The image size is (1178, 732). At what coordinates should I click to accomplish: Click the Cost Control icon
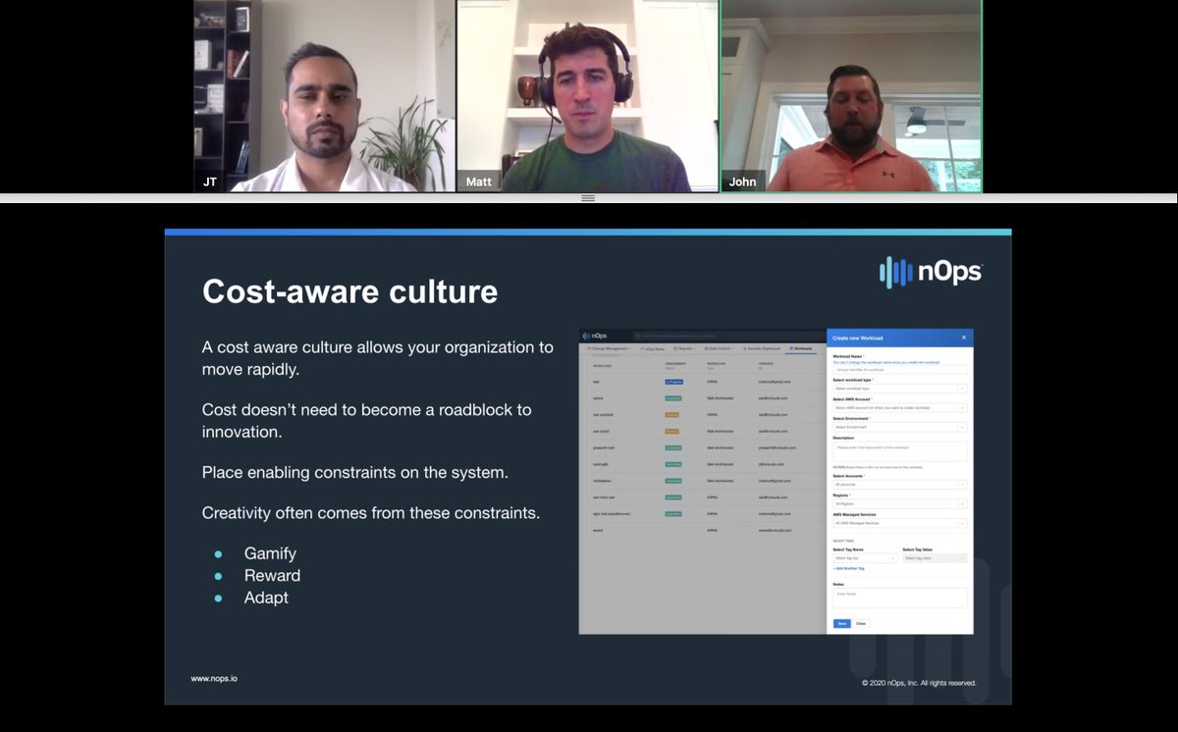(x=707, y=348)
